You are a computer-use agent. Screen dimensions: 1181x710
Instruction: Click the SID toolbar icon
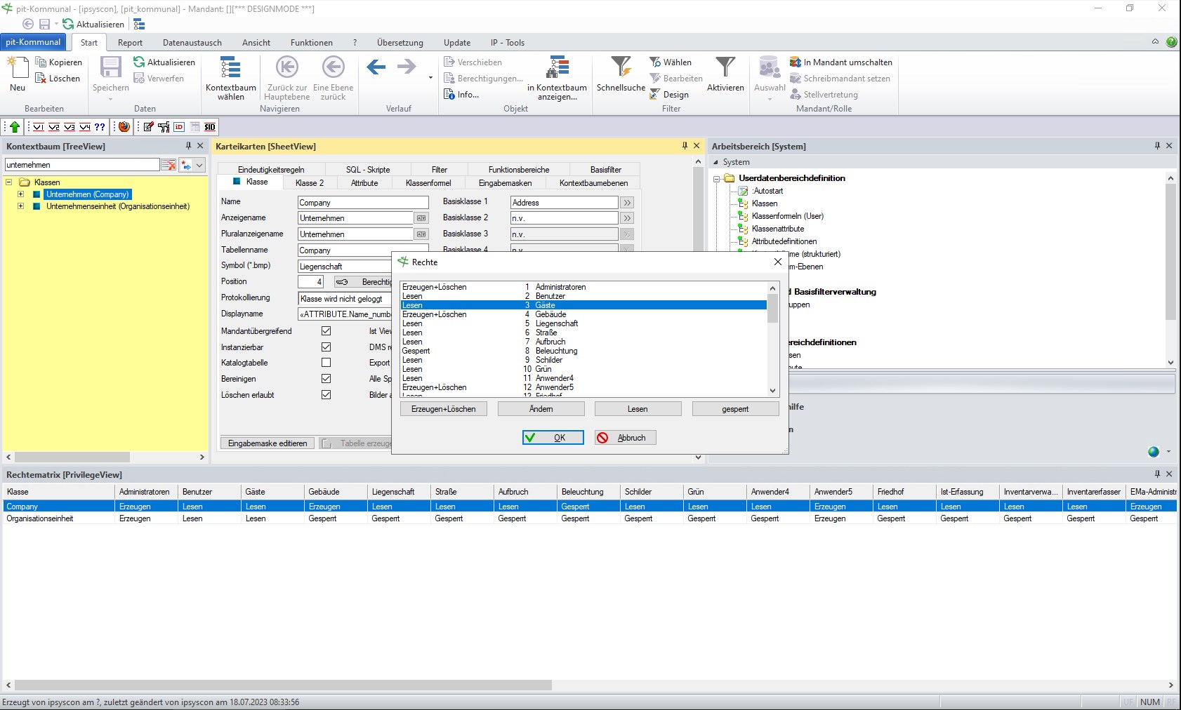pos(210,127)
